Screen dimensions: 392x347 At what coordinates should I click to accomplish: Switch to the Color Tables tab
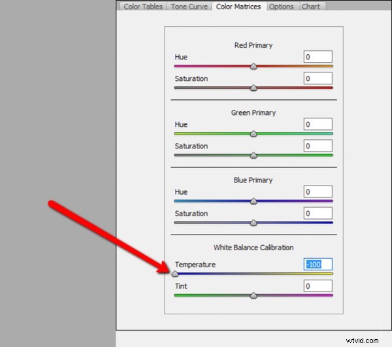[143, 7]
